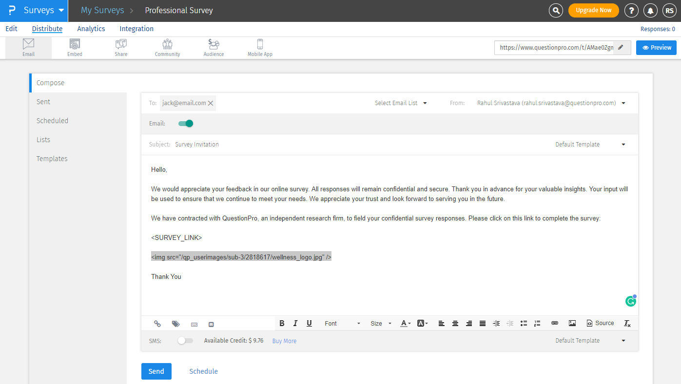Open the Share distribution options
681x384 pixels.
[121, 47]
